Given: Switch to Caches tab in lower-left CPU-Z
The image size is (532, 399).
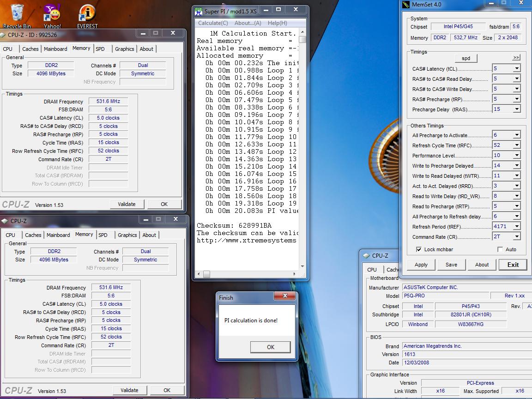Looking at the screenshot, I should click(x=33, y=235).
